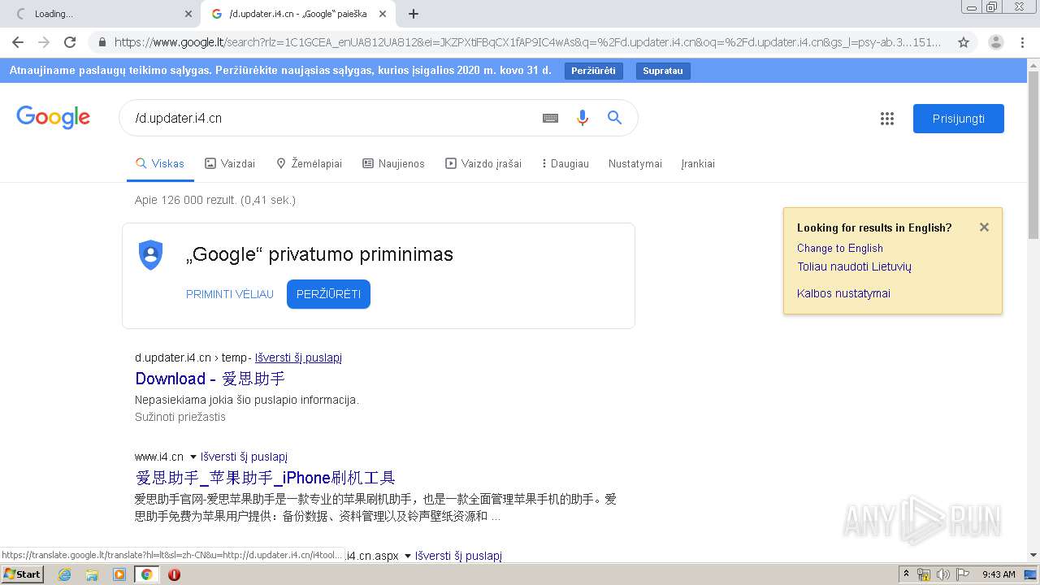This screenshot has width=1040, height=585.
Task: Select the Chrome taskbar icon
Action: [146, 574]
